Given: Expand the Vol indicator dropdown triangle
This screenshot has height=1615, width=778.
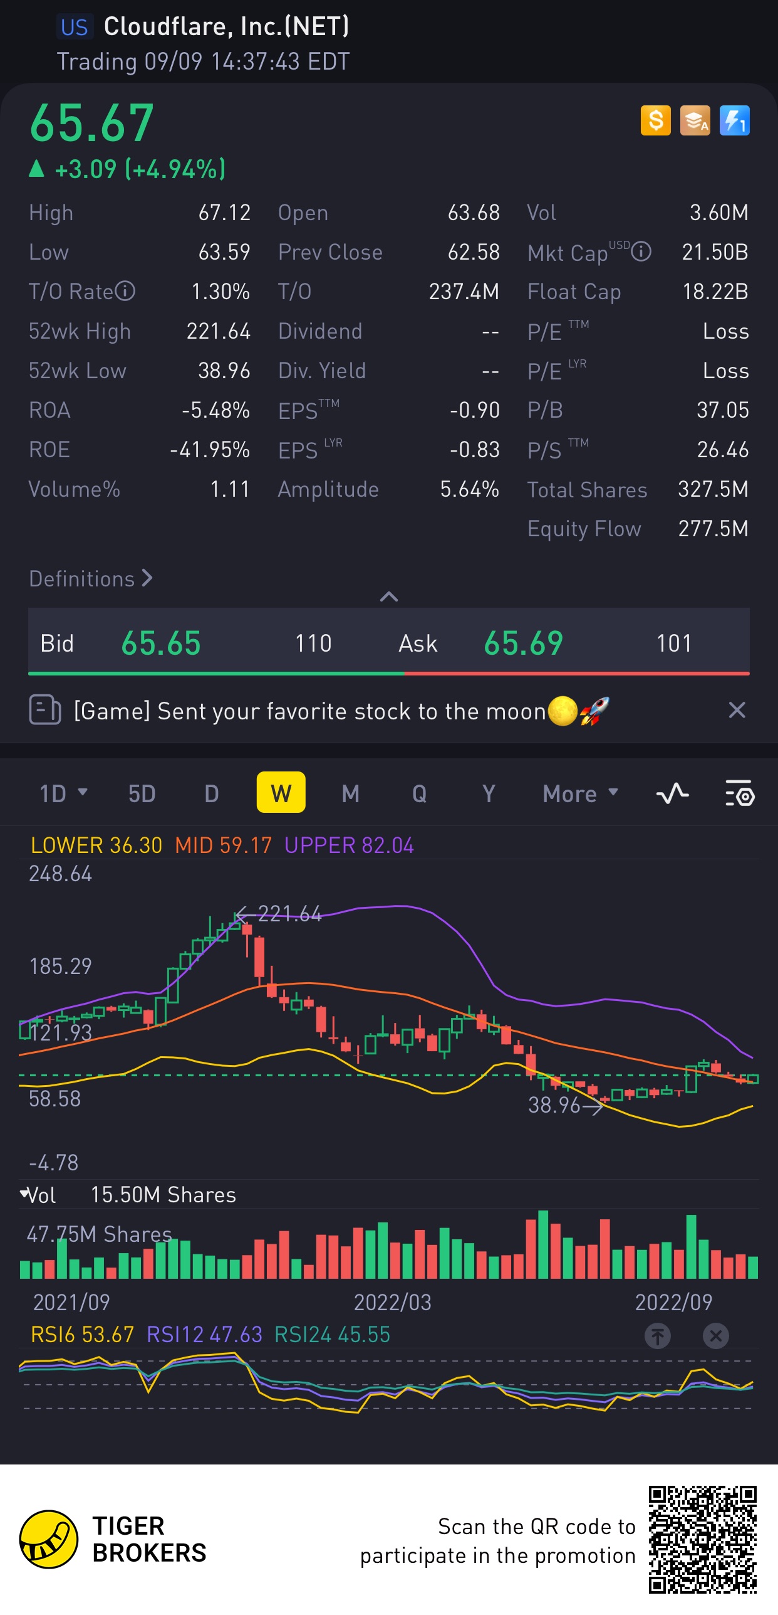Looking at the screenshot, I should click(x=25, y=1194).
